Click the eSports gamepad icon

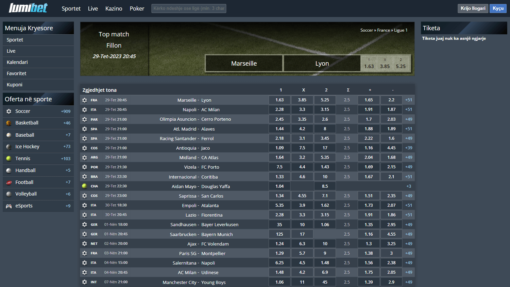tap(9, 206)
